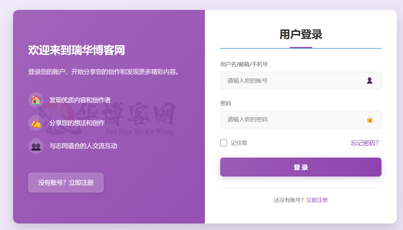Click the padlock icon in password field
The width and height of the screenshot is (403, 230).
tap(370, 120)
